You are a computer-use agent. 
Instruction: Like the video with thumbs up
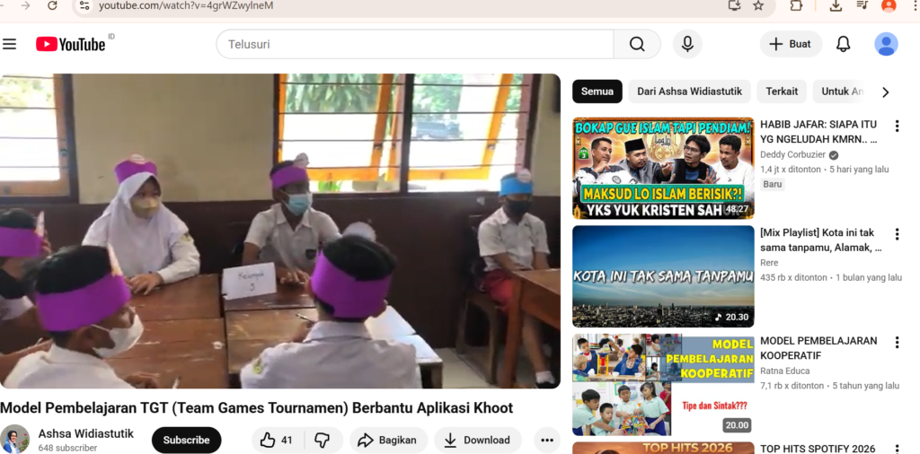277,440
